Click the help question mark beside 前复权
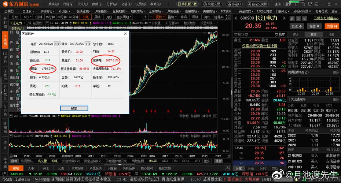Screen dimensions: 341x183 47,23
